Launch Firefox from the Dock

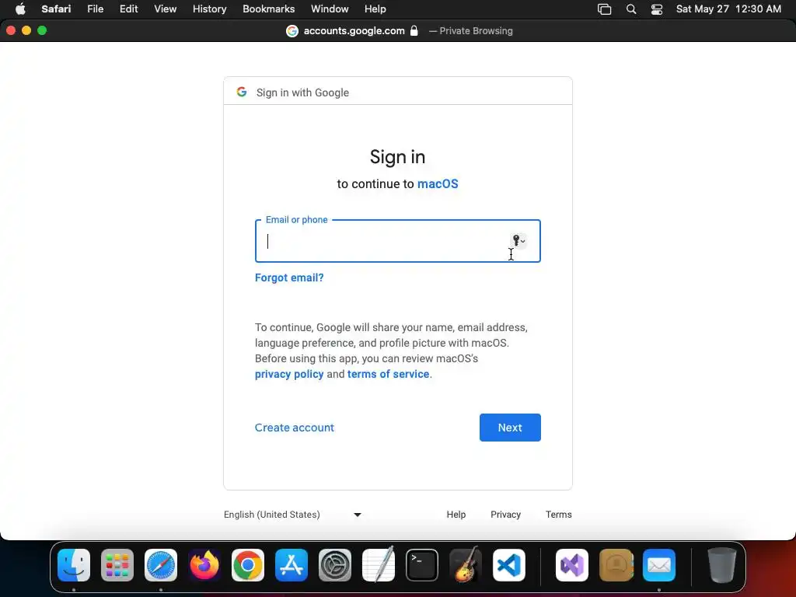click(x=204, y=565)
